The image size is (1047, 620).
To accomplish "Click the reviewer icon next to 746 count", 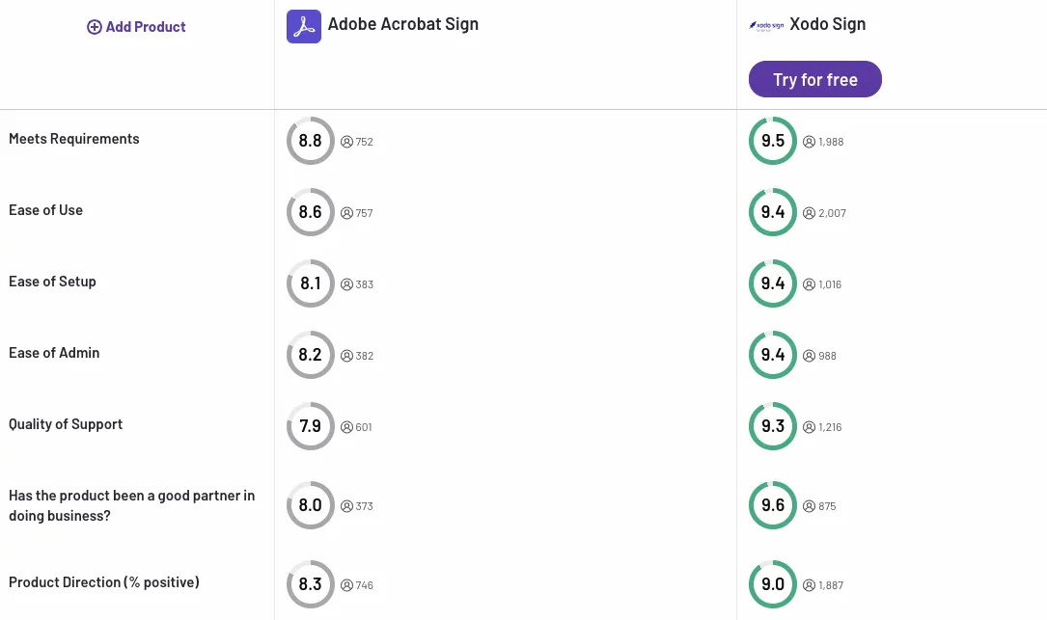I will pos(346,585).
